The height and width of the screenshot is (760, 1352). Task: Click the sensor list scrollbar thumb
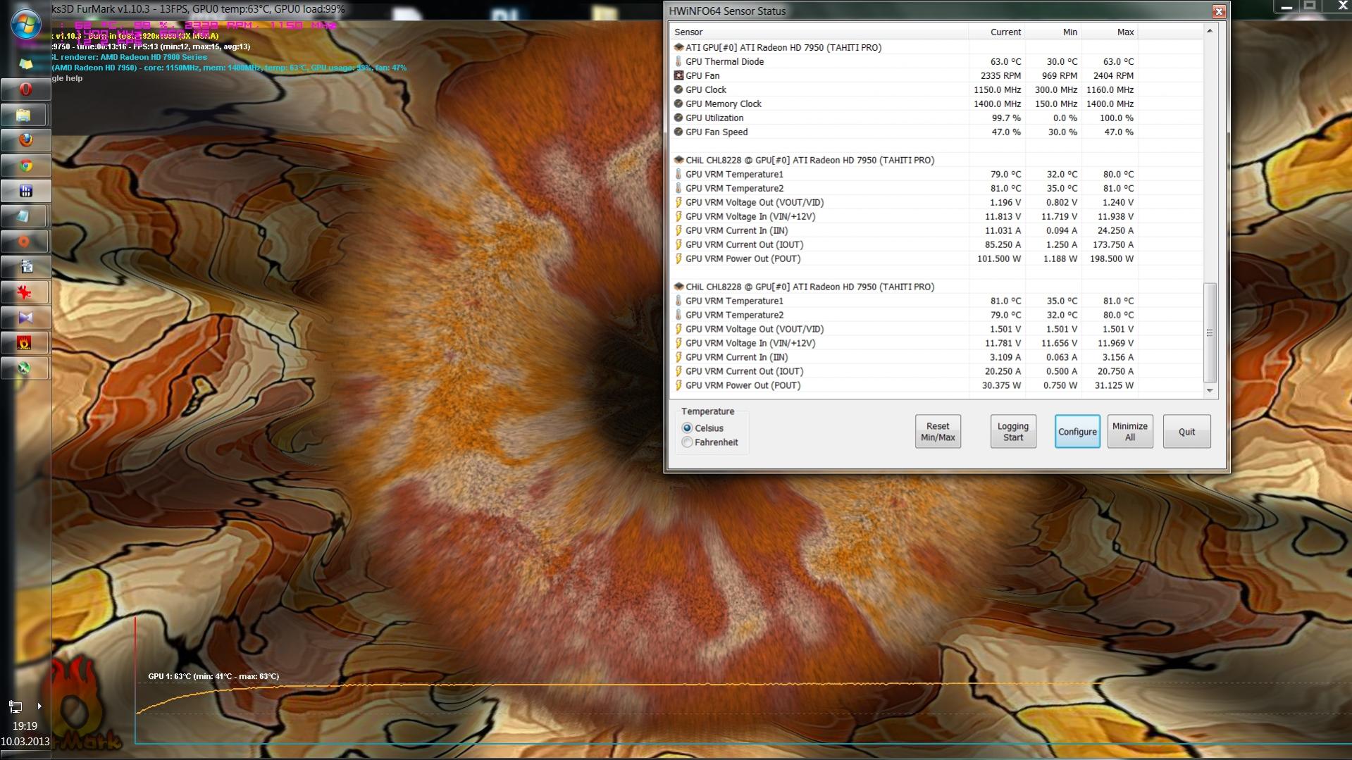point(1210,332)
